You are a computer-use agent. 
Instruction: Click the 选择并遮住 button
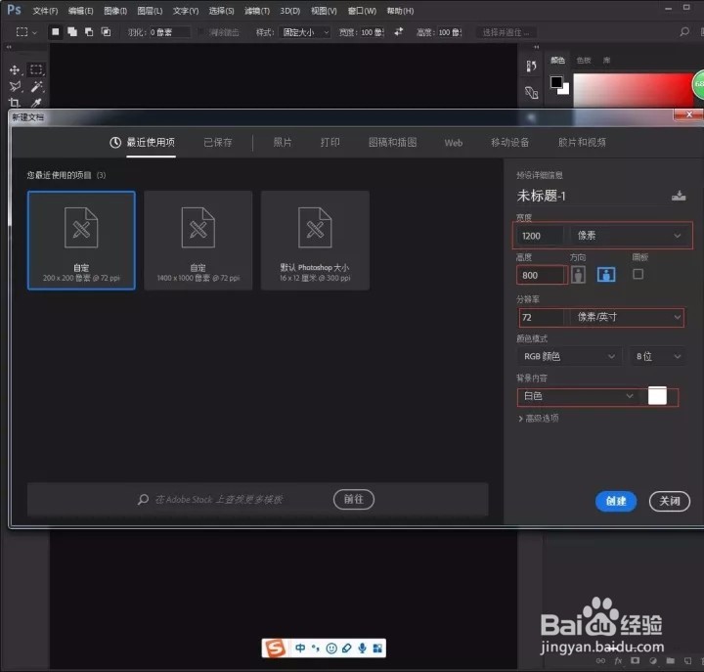(506, 32)
